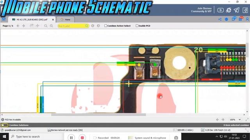The width and height of the screenshot is (250, 140).
Task: Open System sound & microphone setting
Action: pos(147,138)
